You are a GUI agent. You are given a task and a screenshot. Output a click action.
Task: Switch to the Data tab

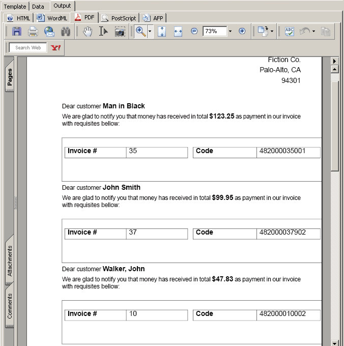[38, 7]
